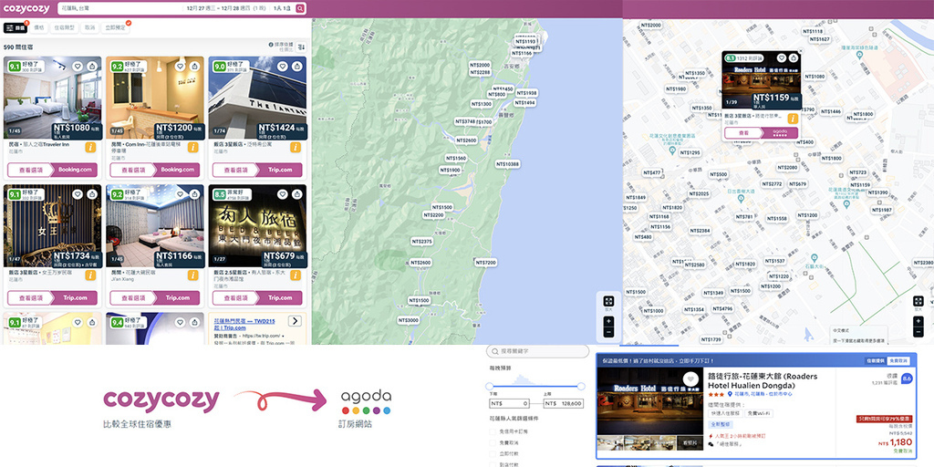934x467 pixels.
Task: Click Booking.com button on Com Inn card
Action: 178,170
